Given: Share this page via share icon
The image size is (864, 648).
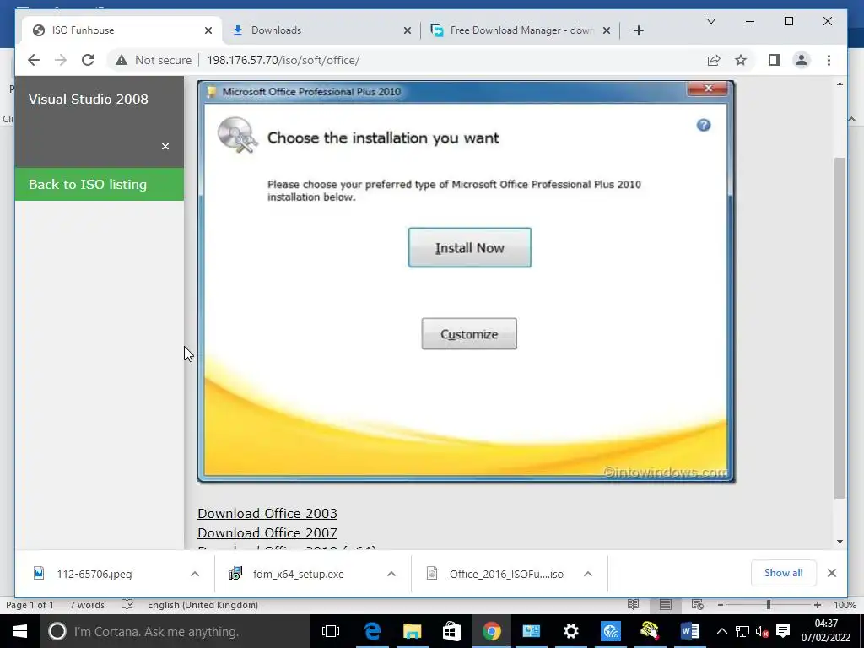Looking at the screenshot, I should 714,60.
